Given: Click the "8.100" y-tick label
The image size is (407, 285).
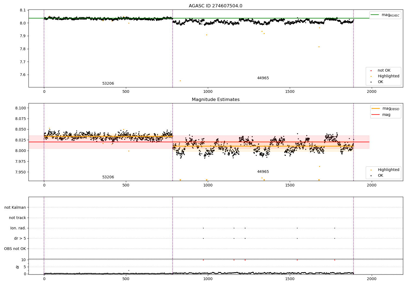Looking at the screenshot, I should click(21, 108).
